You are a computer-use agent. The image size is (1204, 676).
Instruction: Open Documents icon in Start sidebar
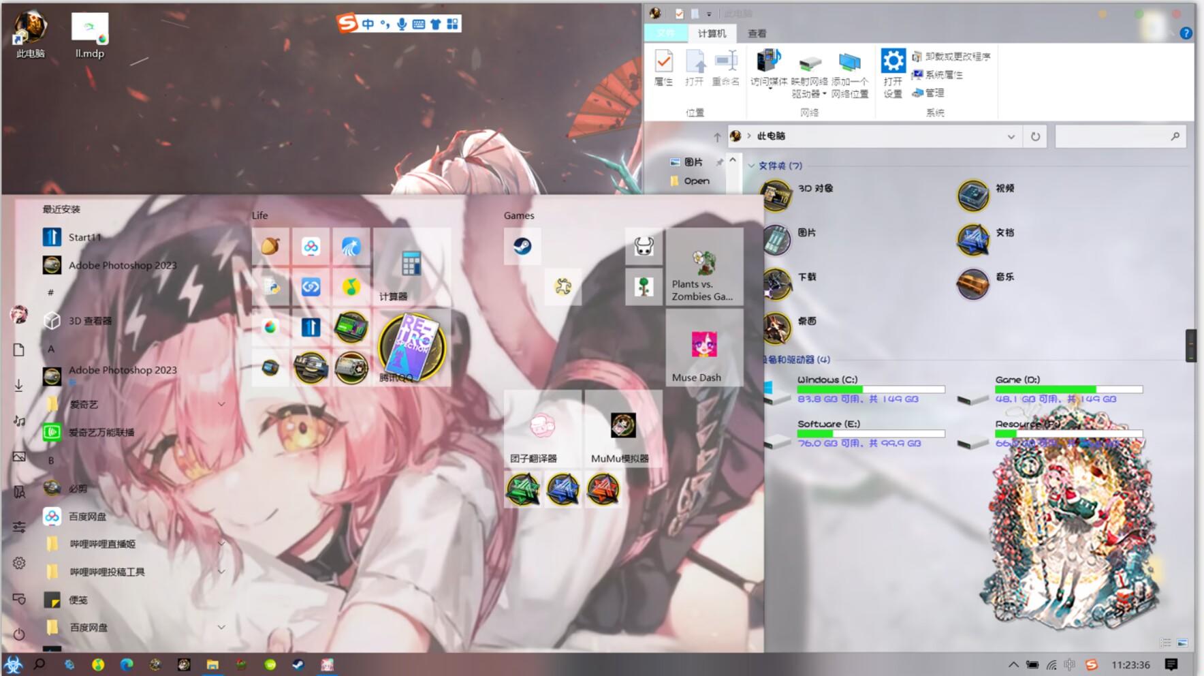tap(19, 350)
